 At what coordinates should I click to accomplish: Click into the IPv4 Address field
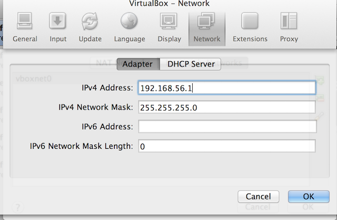[227, 88]
